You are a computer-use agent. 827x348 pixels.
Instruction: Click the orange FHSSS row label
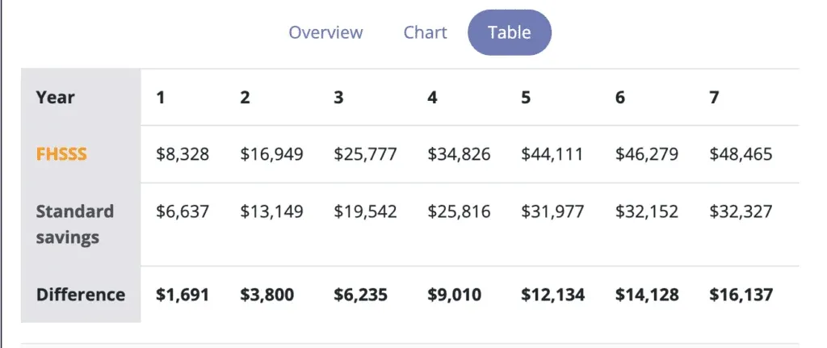pos(61,154)
